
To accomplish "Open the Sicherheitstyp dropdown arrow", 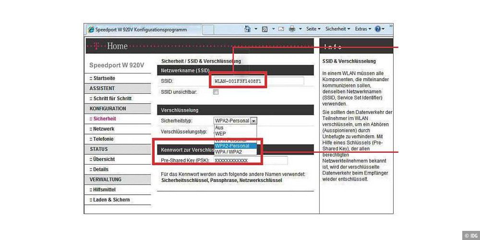I will point(253,121).
